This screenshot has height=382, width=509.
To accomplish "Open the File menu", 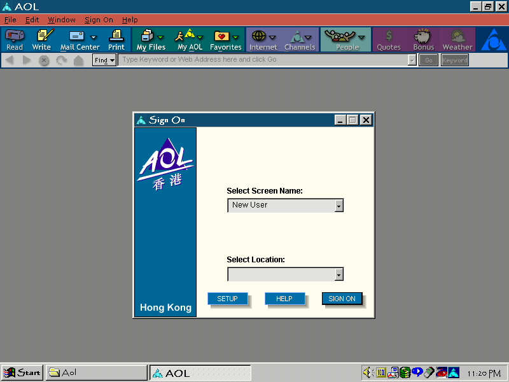I will tap(10, 20).
